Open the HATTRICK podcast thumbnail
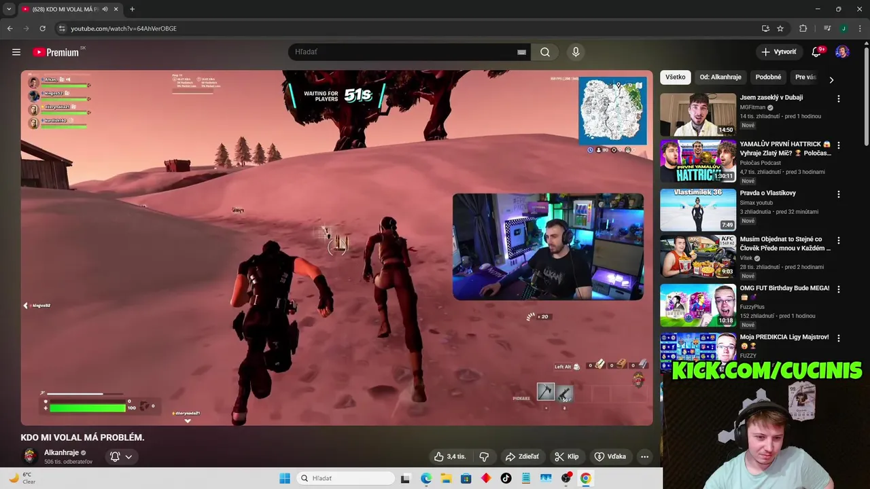Viewport: 870px width, 489px height. [x=698, y=161]
